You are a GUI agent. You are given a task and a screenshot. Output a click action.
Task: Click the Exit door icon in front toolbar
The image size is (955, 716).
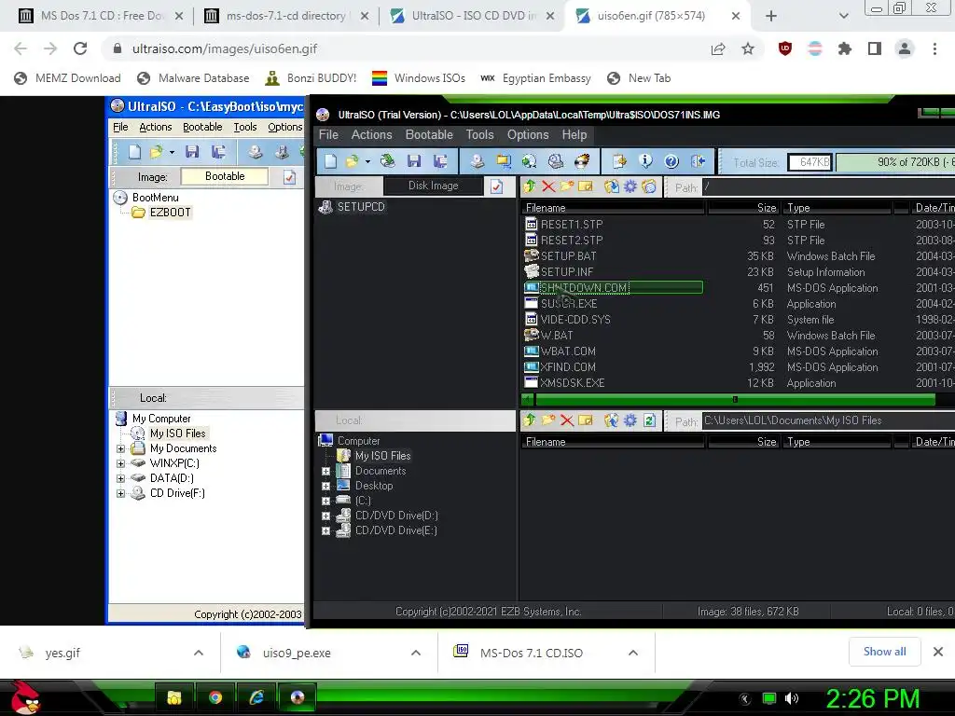[698, 161]
